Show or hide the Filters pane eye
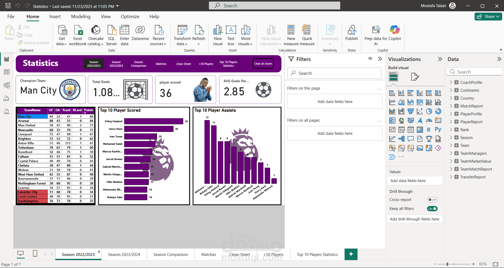This screenshot has width=504, height=268. 370,59
